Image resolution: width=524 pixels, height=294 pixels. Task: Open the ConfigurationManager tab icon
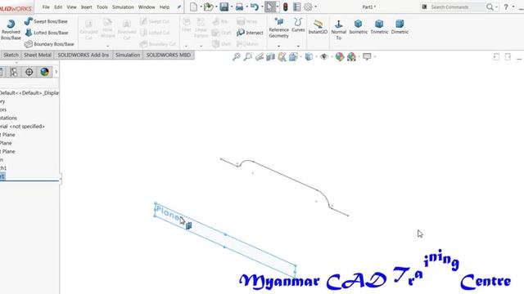[x=14, y=72]
